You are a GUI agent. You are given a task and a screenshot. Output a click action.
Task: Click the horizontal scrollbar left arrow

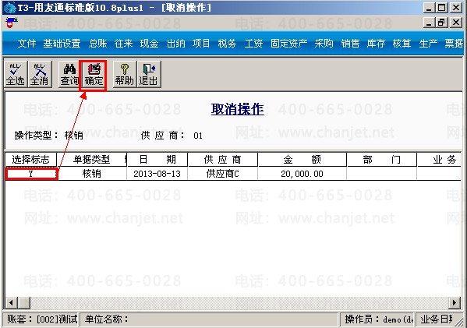pyautogui.click(x=12, y=303)
